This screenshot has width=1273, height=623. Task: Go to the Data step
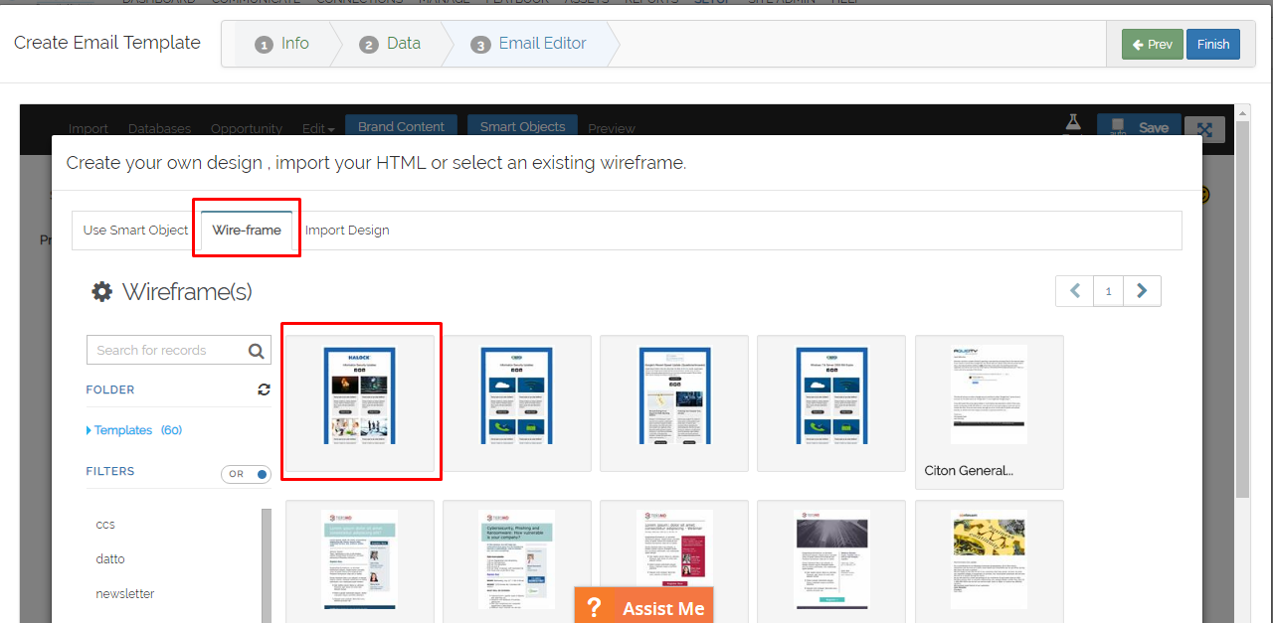390,44
